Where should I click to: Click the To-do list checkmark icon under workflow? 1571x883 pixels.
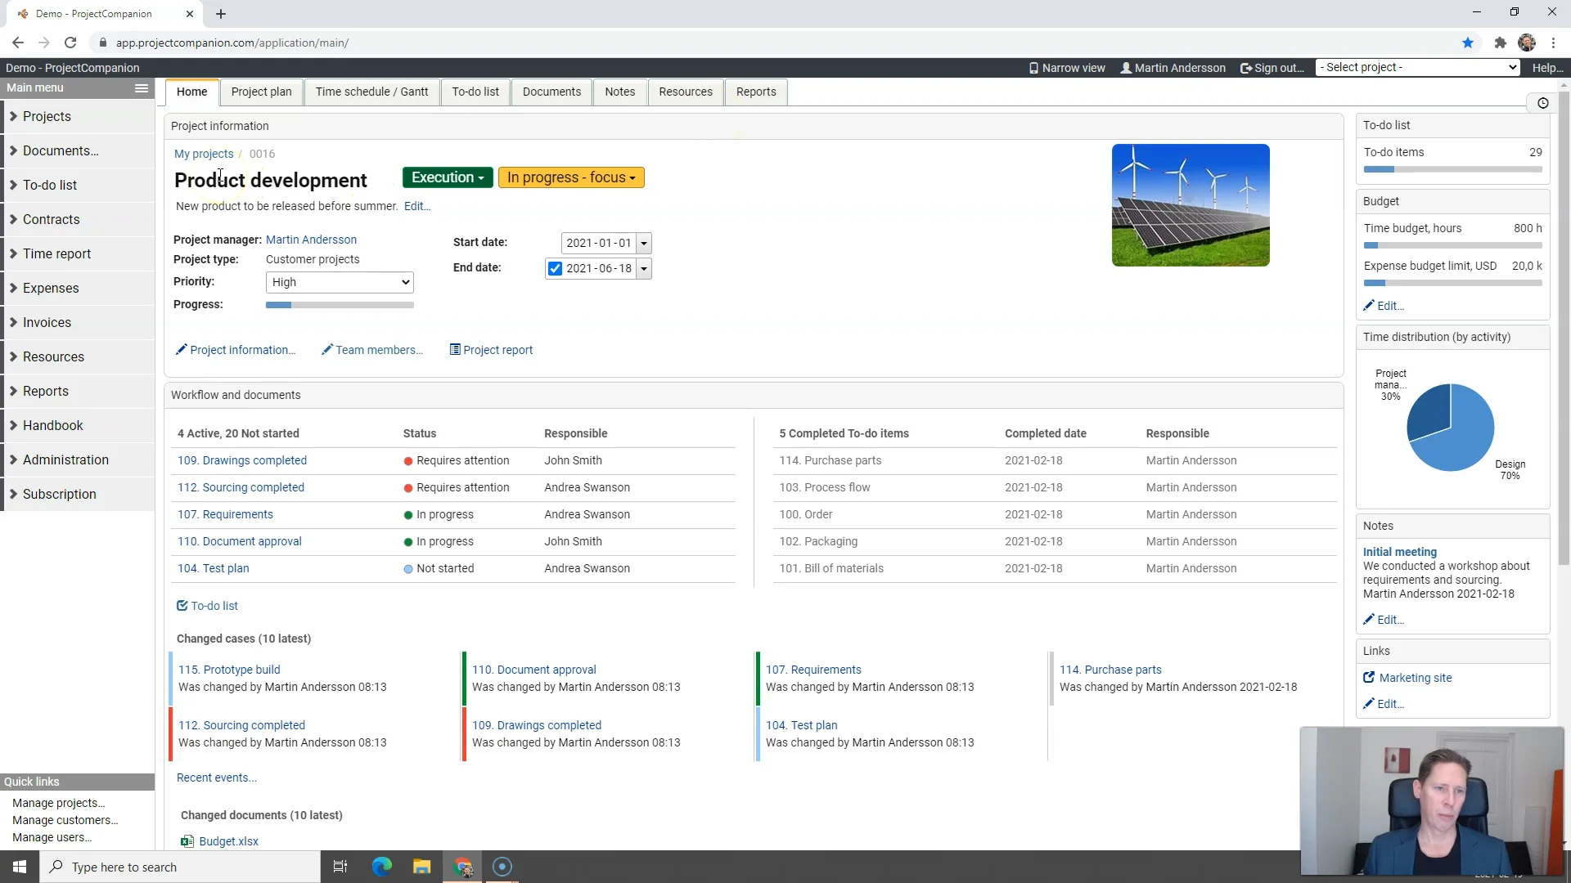coord(182,605)
